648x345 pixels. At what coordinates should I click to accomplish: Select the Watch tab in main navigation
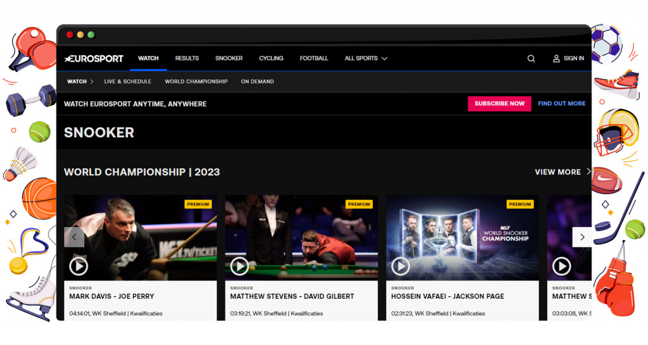(148, 58)
